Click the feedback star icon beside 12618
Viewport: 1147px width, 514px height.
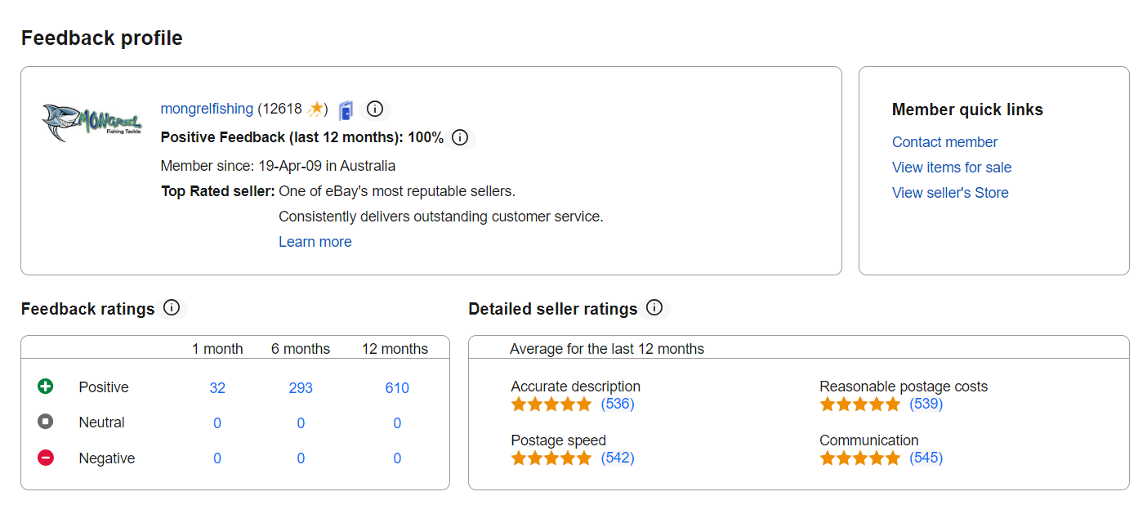coord(316,109)
